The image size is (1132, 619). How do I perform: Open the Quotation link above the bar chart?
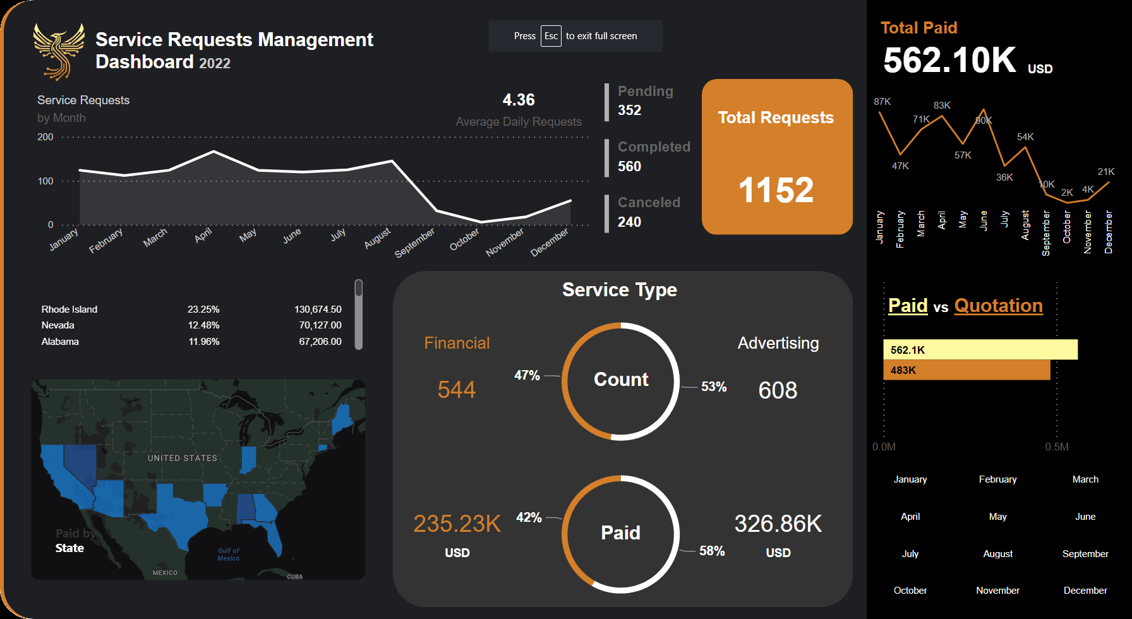pos(998,306)
